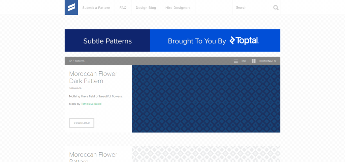The height and width of the screenshot is (162, 345).
Task: Open the Moroccan Flower Dark Pattern title
Action: click(93, 77)
